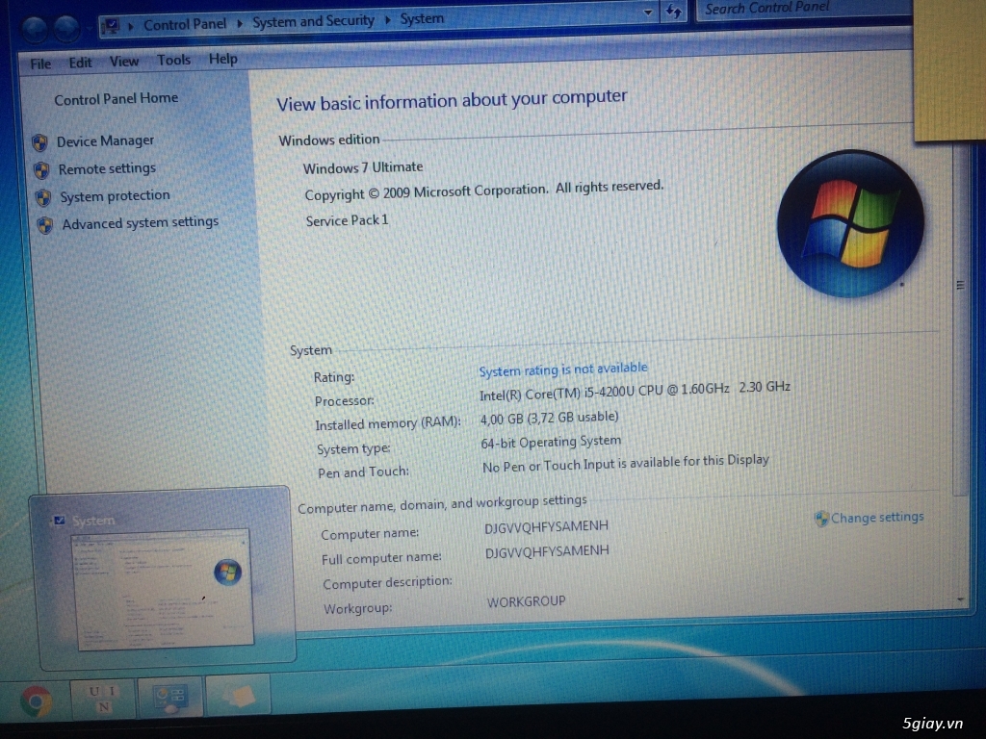Click the Computer name value DJGVVQHFYSAMENH
Screen dimensions: 986x739
point(546,526)
